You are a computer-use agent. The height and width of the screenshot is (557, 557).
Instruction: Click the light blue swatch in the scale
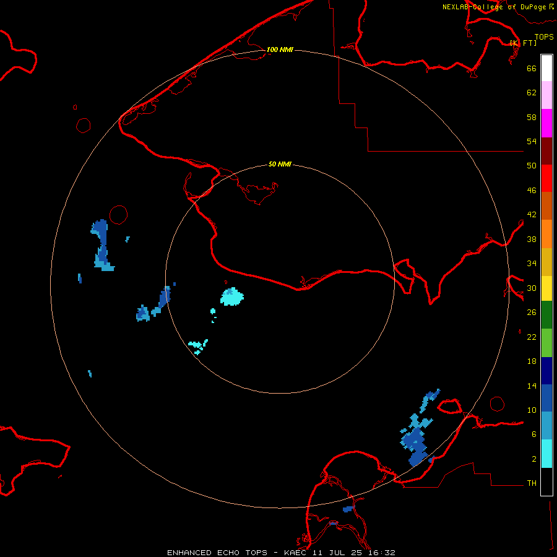tap(546, 426)
